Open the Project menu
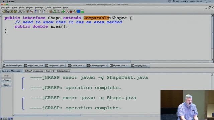The image size is (214, 120). click(x=29, y=7)
